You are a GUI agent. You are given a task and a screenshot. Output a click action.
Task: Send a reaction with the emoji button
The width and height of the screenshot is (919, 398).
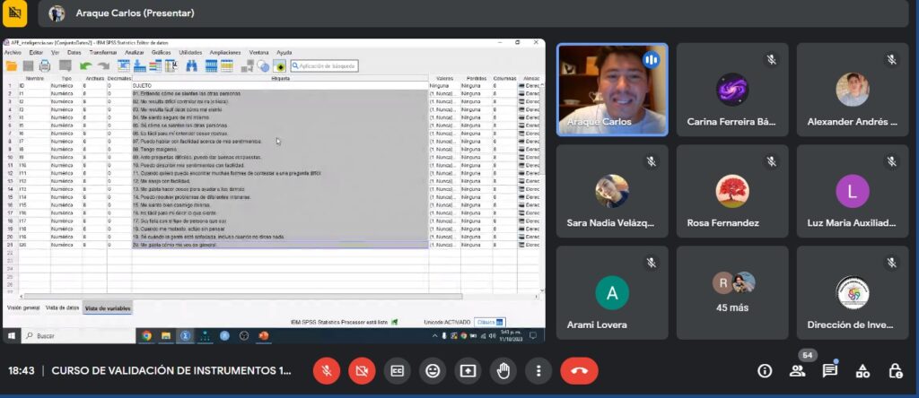click(433, 370)
